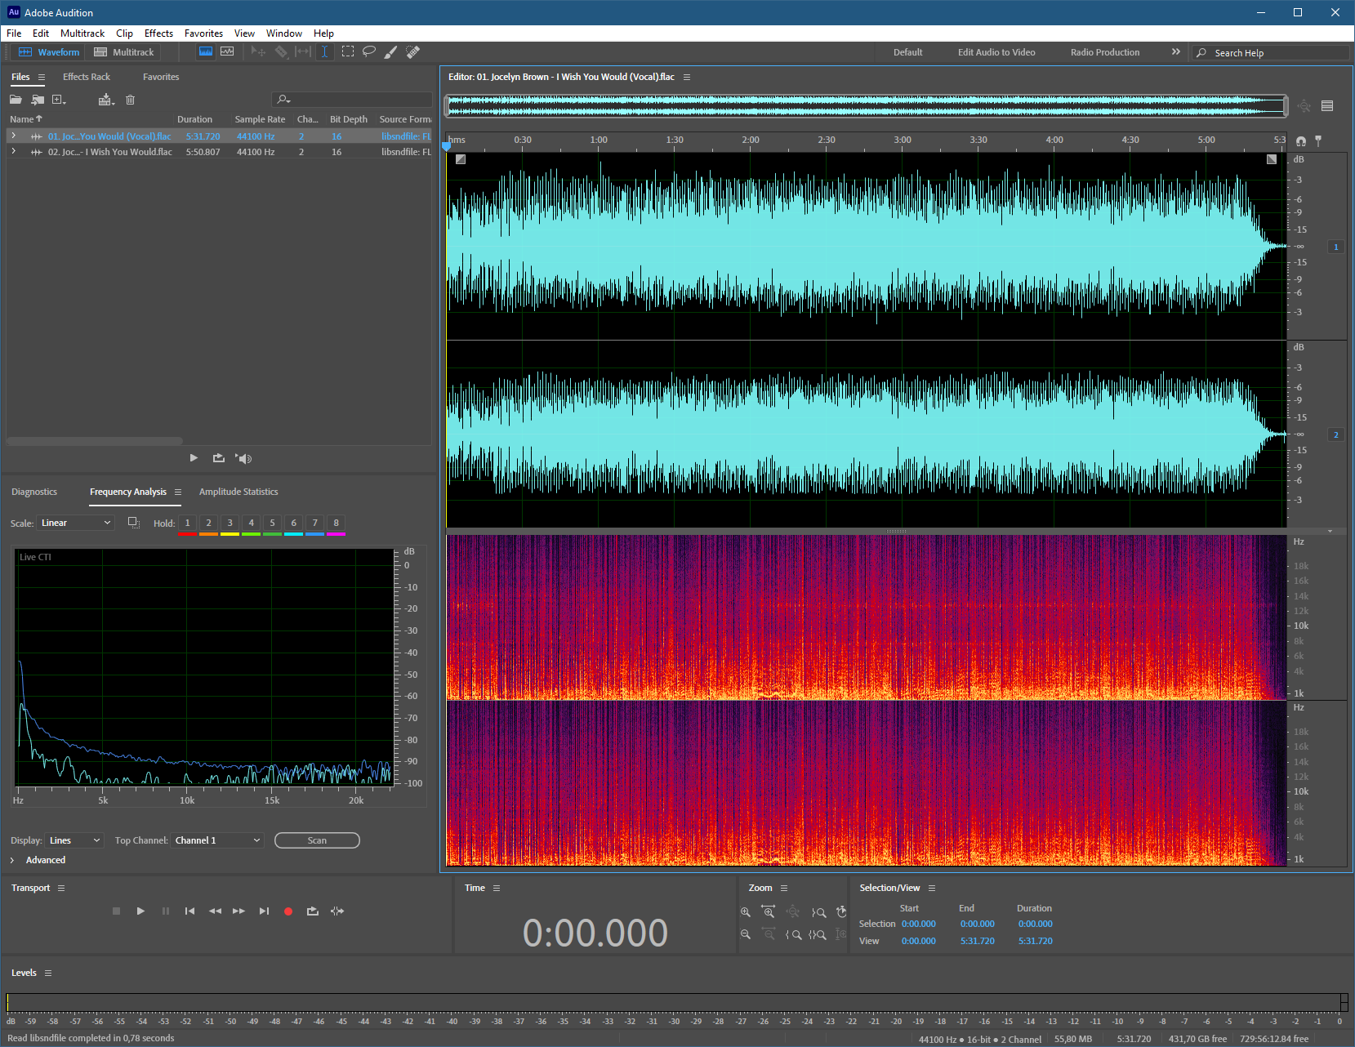The width and height of the screenshot is (1355, 1047).
Task: Open Insert into Multitrack dropdown
Action: coord(106,100)
